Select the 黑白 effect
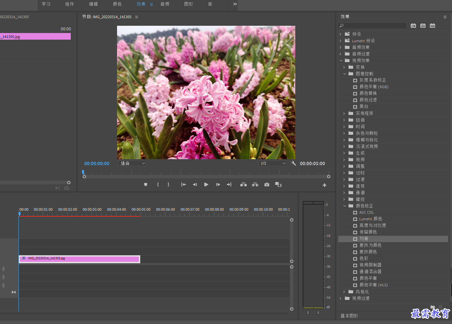Image resolution: width=452 pixels, height=324 pixels. pos(364,107)
